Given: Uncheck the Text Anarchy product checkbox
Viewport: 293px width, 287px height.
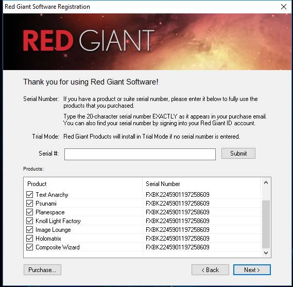Looking at the screenshot, I should click(x=29, y=194).
